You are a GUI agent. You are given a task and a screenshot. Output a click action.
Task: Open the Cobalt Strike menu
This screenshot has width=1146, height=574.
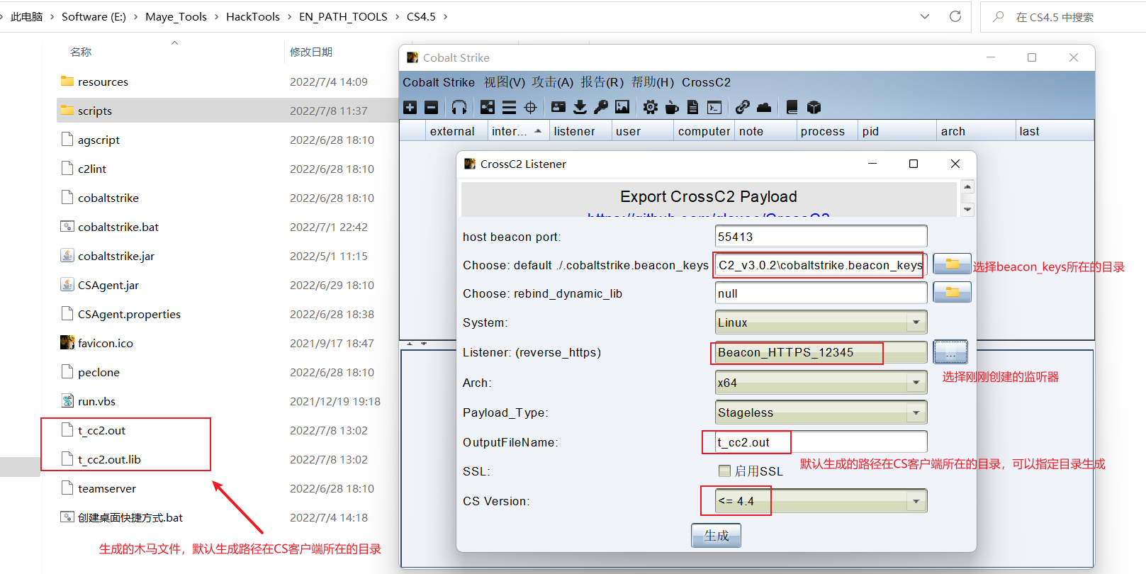pos(439,82)
